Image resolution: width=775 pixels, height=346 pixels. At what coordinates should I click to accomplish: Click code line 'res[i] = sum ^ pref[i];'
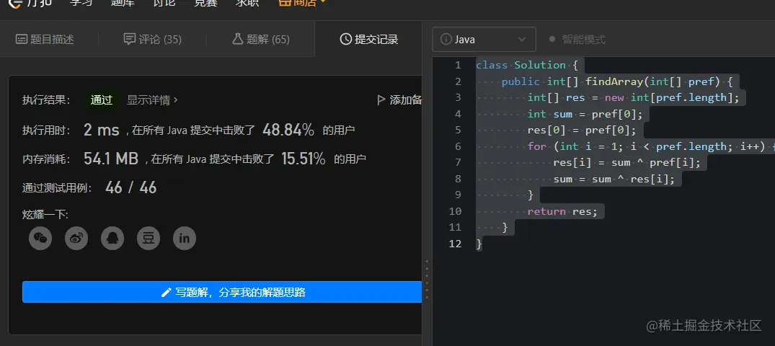click(x=626, y=163)
